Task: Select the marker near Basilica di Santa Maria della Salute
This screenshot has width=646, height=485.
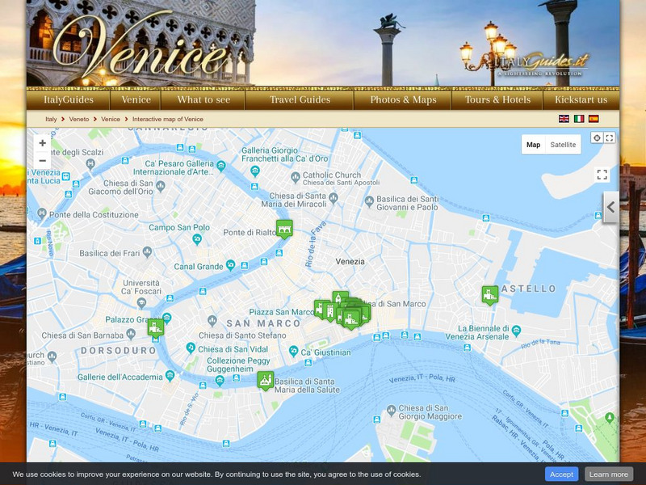Action: [x=266, y=379]
